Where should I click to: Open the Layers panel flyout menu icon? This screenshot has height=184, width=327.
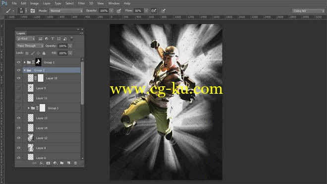82,33
